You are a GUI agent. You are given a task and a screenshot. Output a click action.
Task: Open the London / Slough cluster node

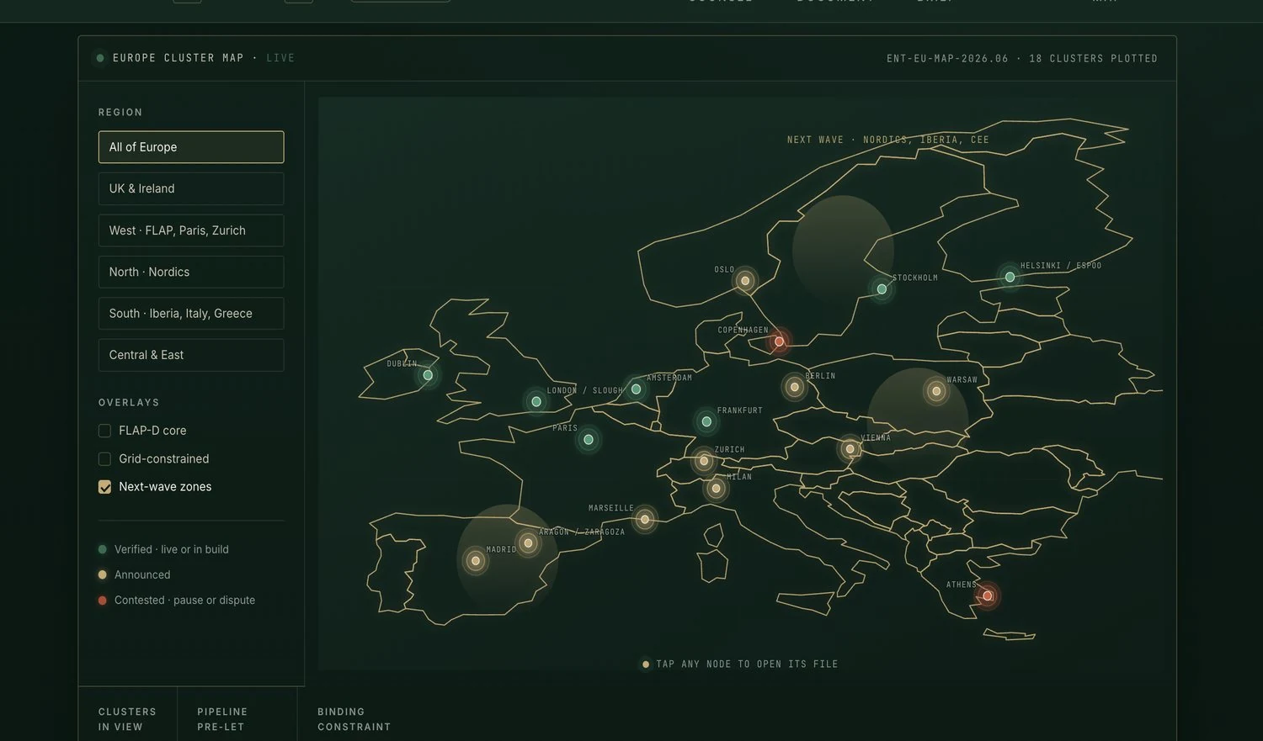(536, 402)
